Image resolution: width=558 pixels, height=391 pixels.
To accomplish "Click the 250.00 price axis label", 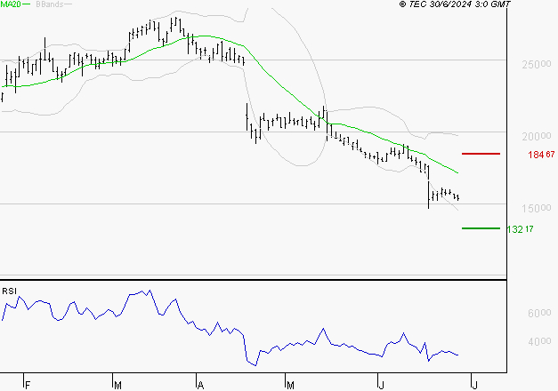I will (x=537, y=64).
